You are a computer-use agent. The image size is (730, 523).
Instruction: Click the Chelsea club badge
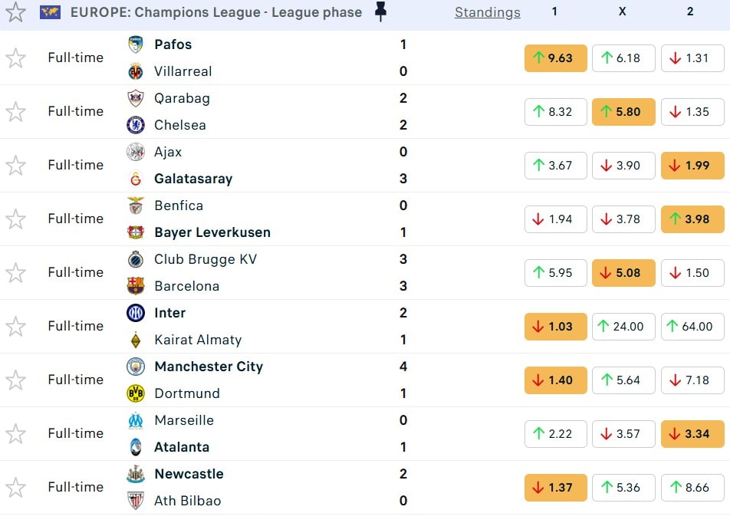(x=136, y=125)
